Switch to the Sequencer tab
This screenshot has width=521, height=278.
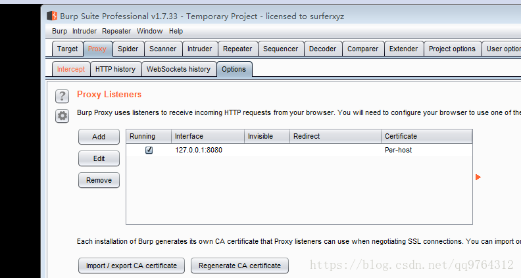(280, 49)
